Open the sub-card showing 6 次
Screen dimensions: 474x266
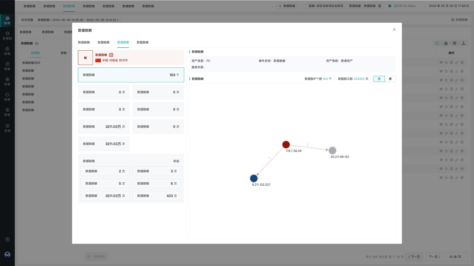tap(157, 184)
